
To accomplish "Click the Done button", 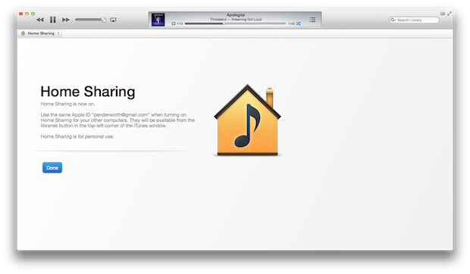I will (x=52, y=168).
